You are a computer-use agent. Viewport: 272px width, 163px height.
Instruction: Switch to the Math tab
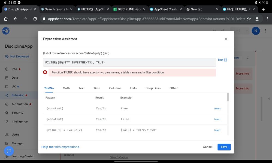click(66, 88)
